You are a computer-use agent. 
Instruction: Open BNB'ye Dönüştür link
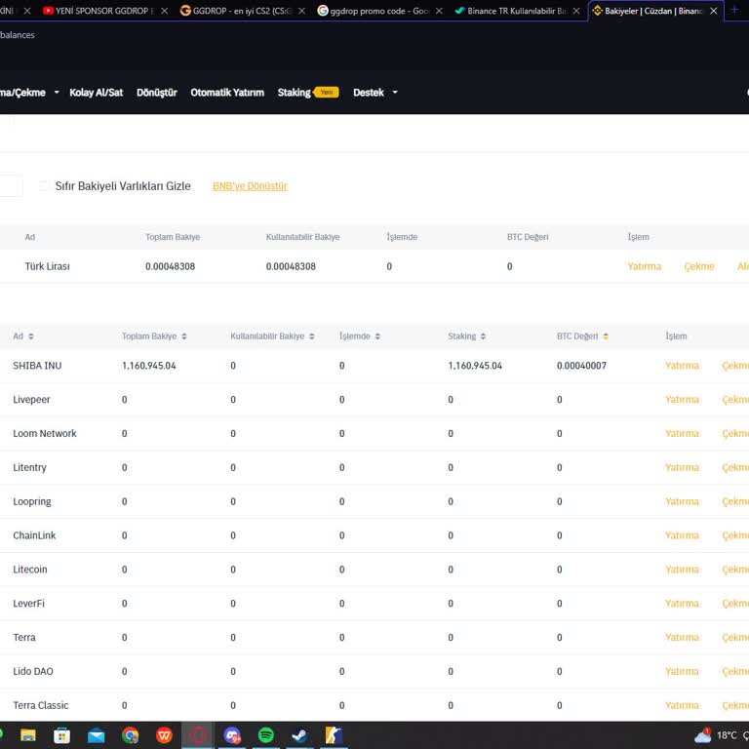tap(250, 186)
